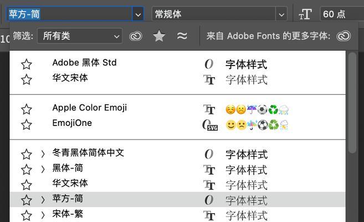Click OpenType icon for Adobe 黑体 Std
The image size is (364, 222).
tap(209, 64)
